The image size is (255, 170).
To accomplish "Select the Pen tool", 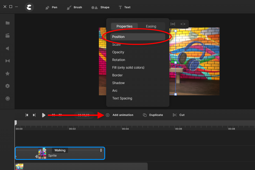I will [x=51, y=7].
